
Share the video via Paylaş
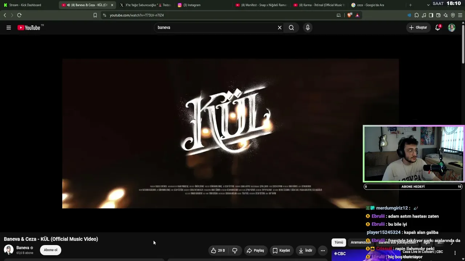coord(255,250)
